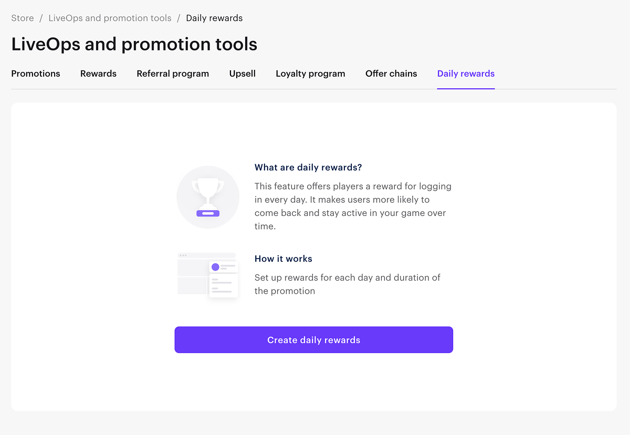The height and width of the screenshot is (435, 630).
Task: Click the LiveOps and promotion tools page title
Action: tap(134, 44)
